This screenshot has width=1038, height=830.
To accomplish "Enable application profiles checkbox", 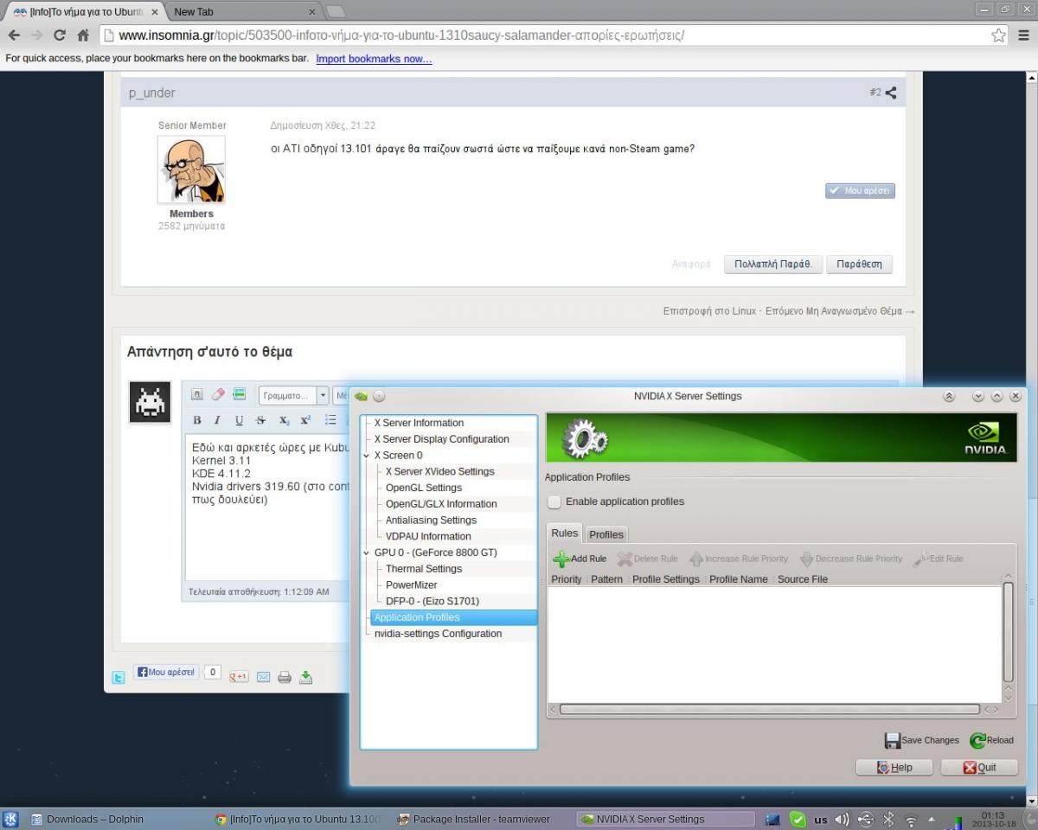I will click(x=554, y=502).
